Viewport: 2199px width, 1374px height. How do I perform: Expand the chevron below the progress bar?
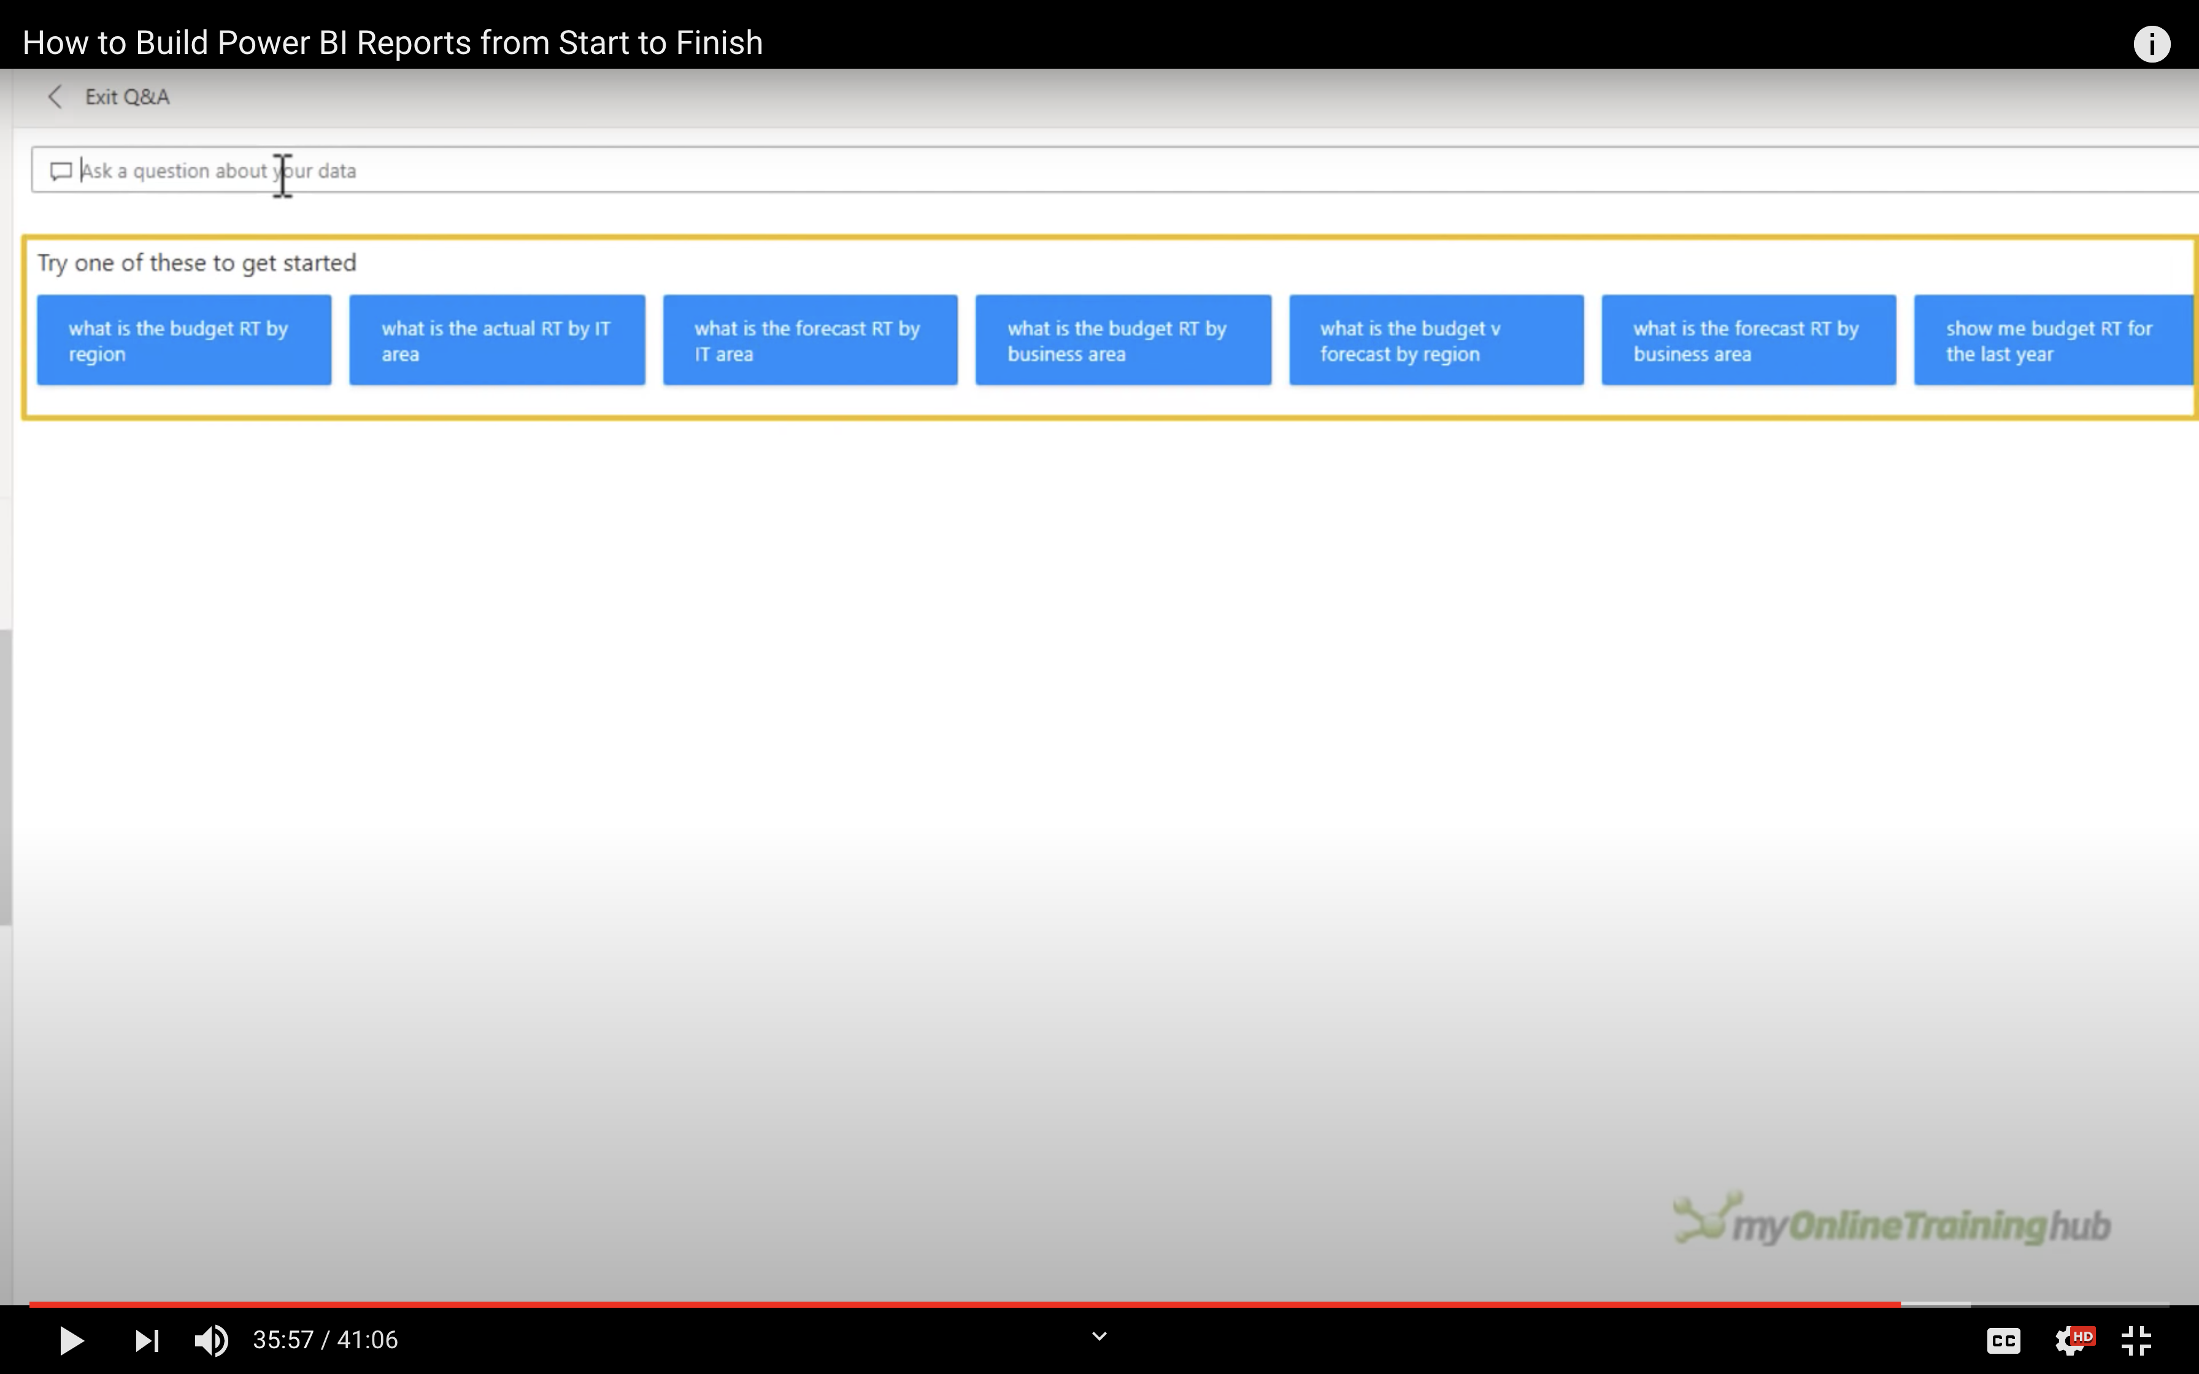point(1099,1336)
